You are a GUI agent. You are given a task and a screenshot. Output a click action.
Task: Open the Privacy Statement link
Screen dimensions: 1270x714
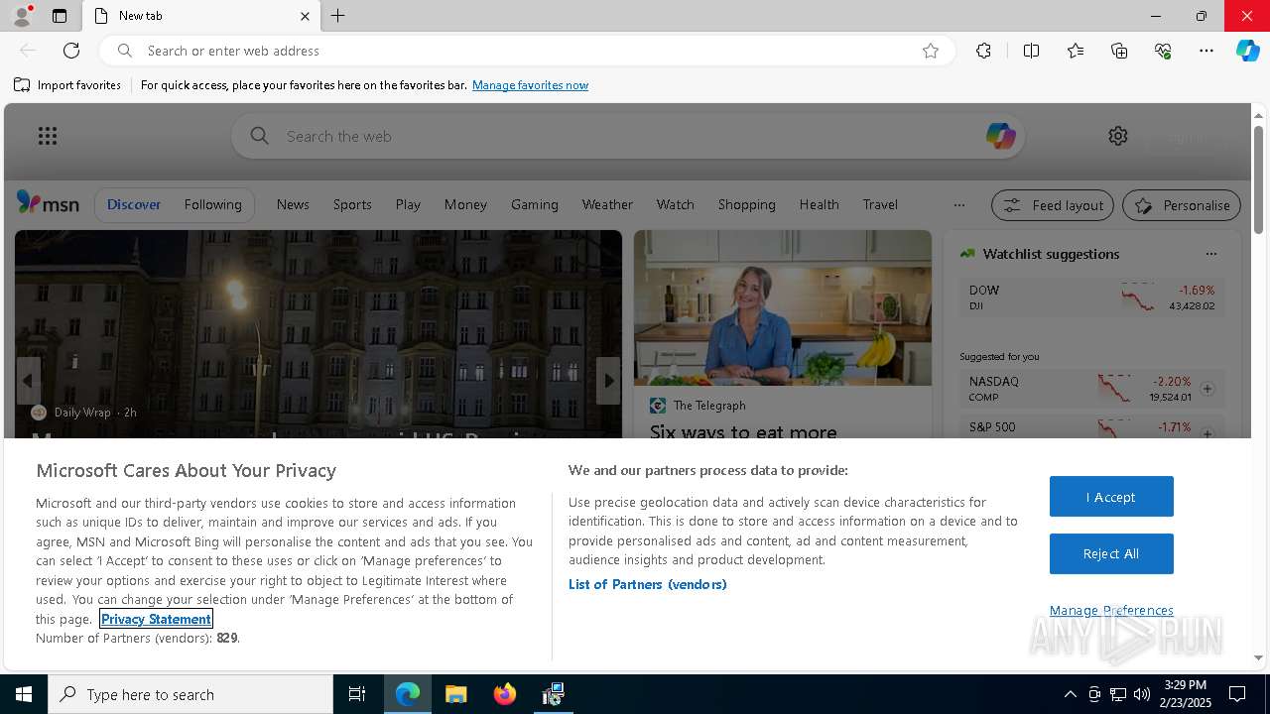(156, 619)
